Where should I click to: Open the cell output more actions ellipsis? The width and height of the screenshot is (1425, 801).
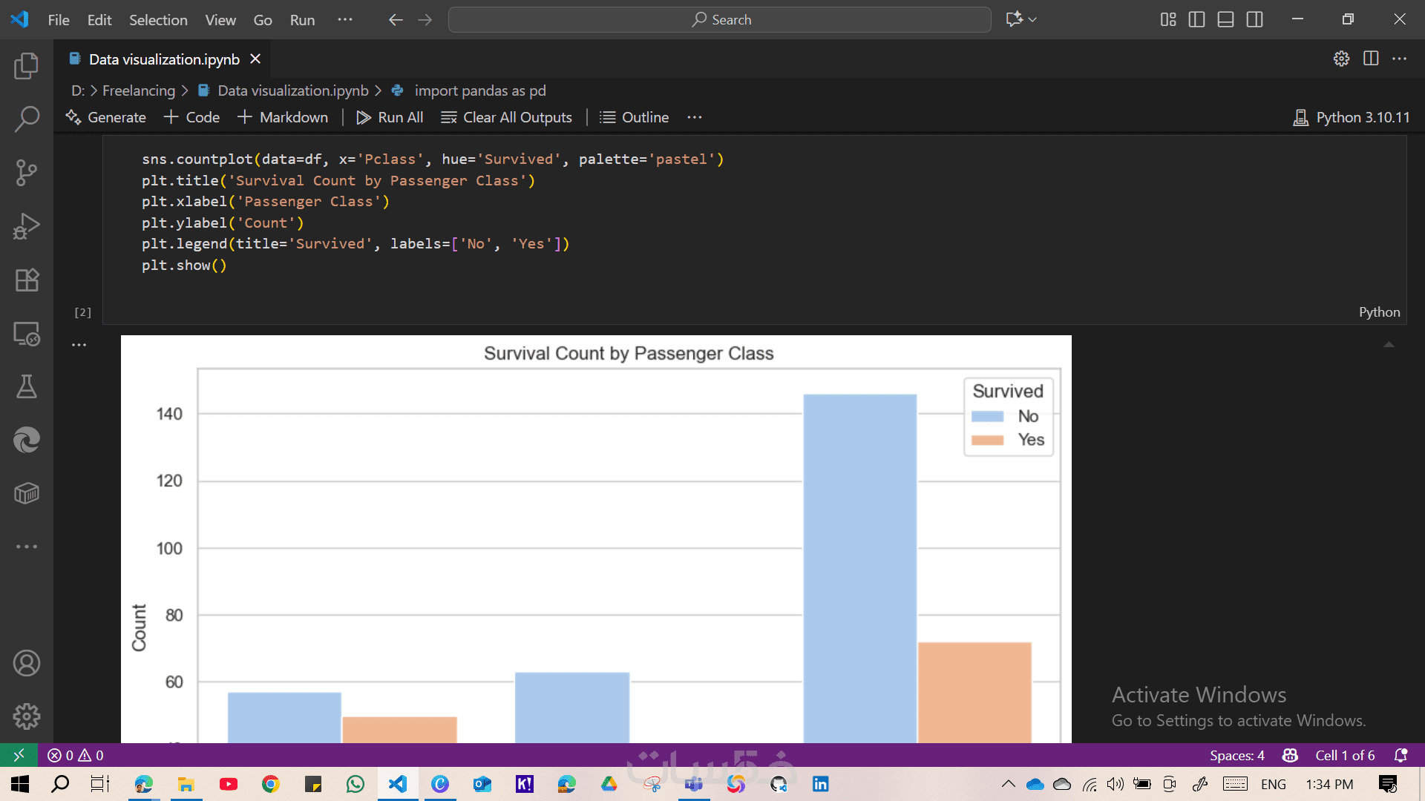click(x=79, y=345)
